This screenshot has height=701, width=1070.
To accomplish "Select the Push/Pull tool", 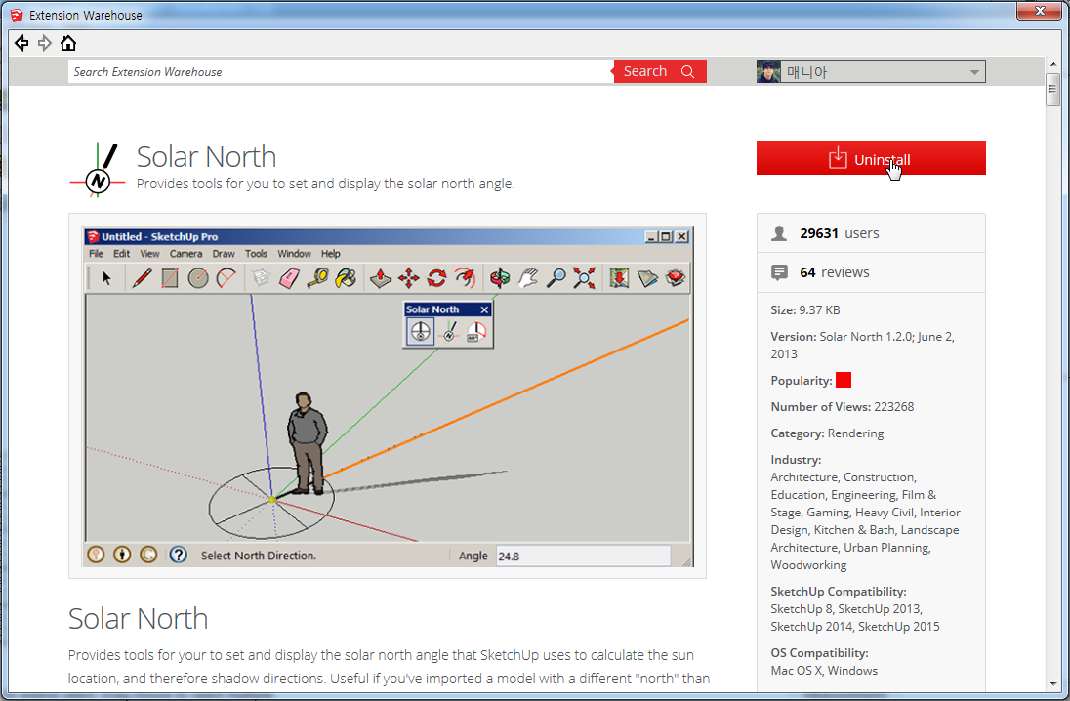I will tap(379, 278).
